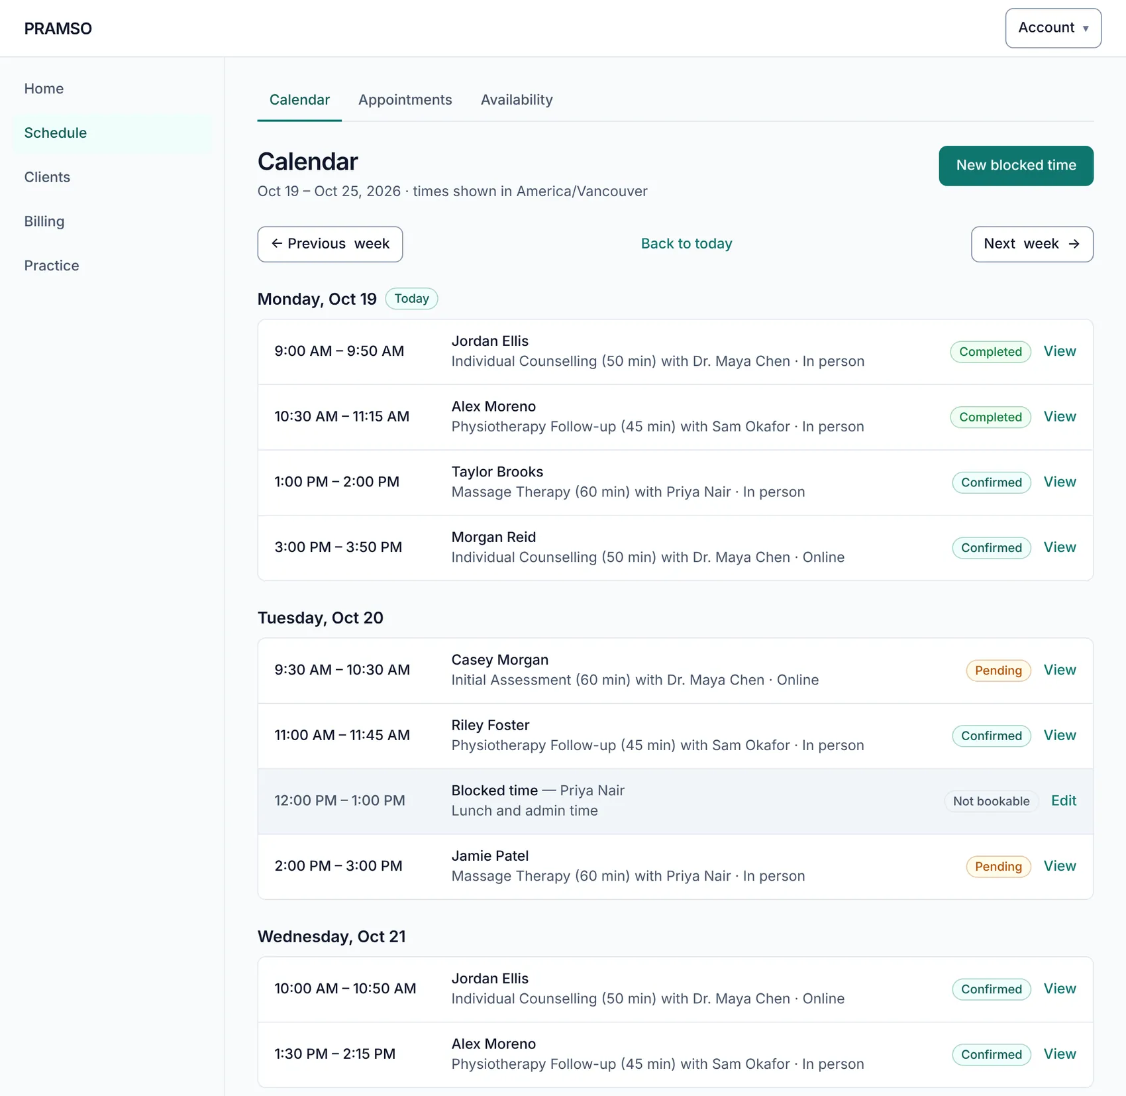Image resolution: width=1126 pixels, height=1096 pixels.
Task: Switch to the Calendar tab
Action: tap(299, 100)
